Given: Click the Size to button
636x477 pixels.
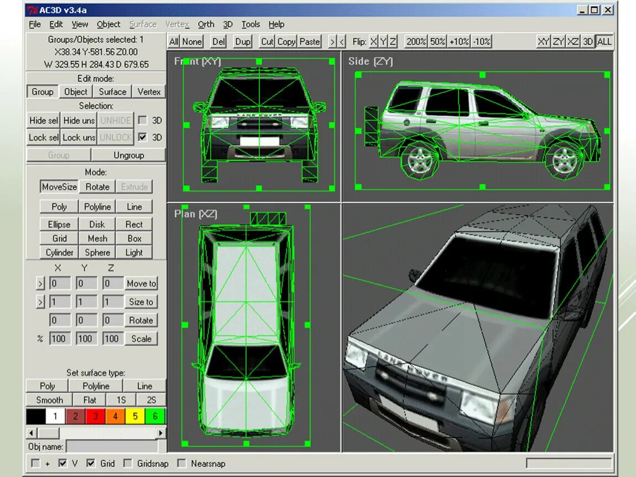Looking at the screenshot, I should pos(141,301).
